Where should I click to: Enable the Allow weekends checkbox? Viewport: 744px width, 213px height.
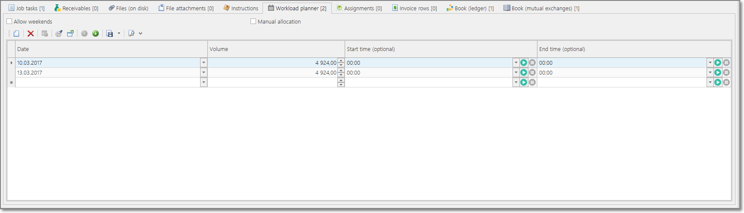click(9, 21)
